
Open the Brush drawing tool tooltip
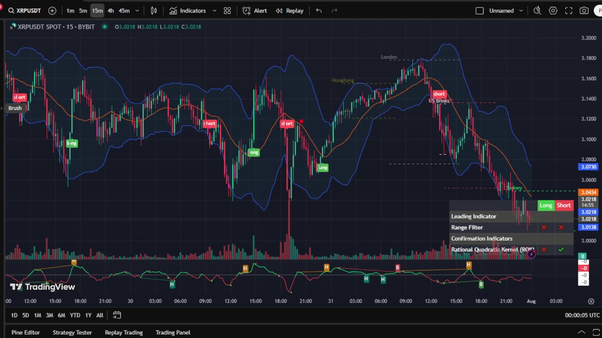[x=15, y=108]
